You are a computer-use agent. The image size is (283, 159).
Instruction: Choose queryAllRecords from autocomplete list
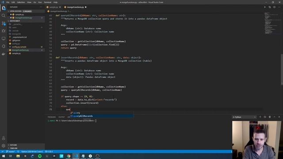tap(102, 116)
